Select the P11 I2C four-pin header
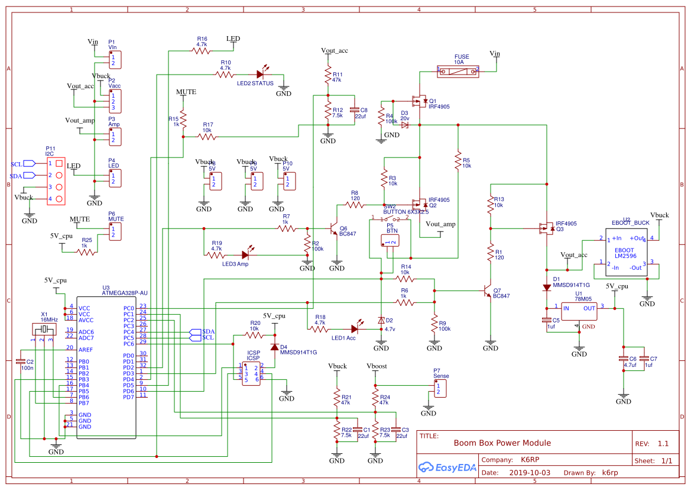This screenshot has width=691, height=490. 56,181
